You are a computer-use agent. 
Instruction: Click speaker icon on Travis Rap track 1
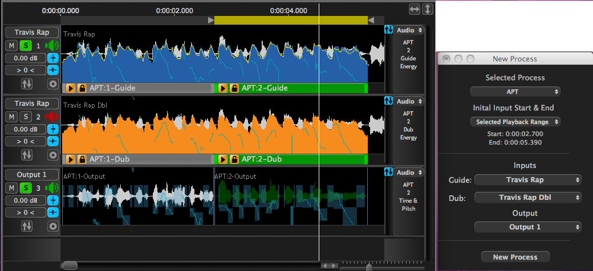52,46
